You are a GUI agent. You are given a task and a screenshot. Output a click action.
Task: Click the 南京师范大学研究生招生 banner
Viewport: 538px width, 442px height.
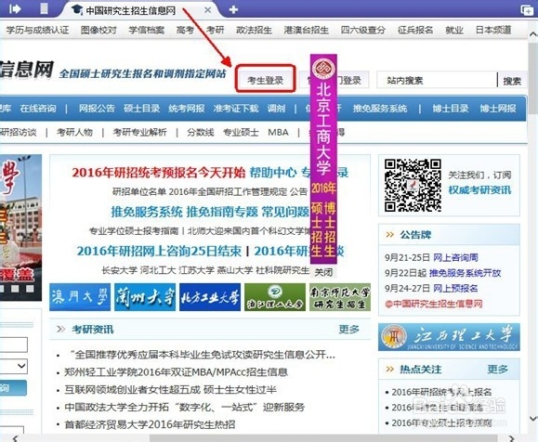[340, 297]
